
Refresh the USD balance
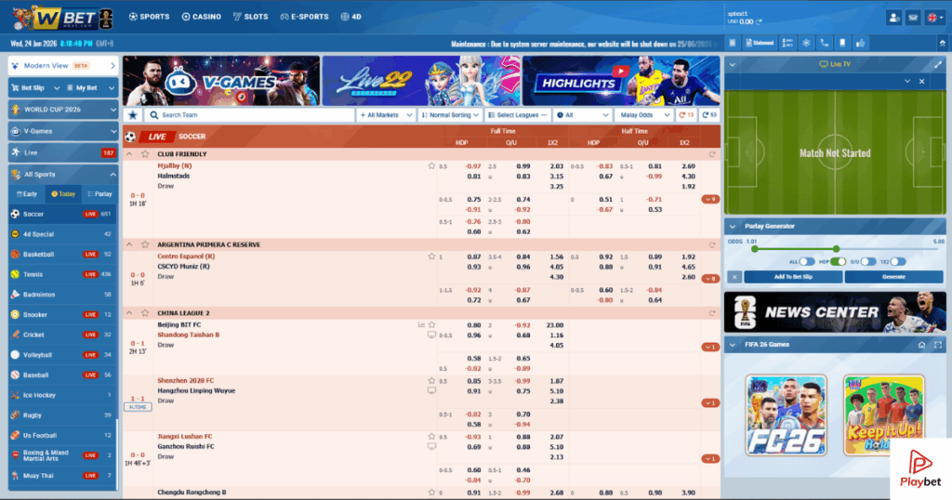(x=759, y=22)
